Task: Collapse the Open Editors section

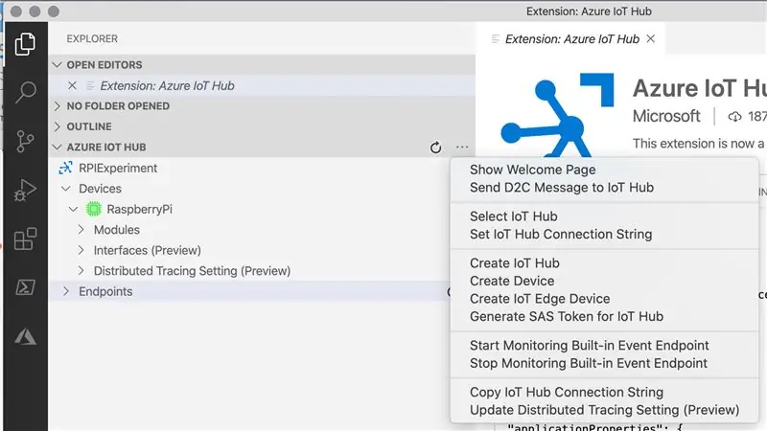Action: click(58, 65)
